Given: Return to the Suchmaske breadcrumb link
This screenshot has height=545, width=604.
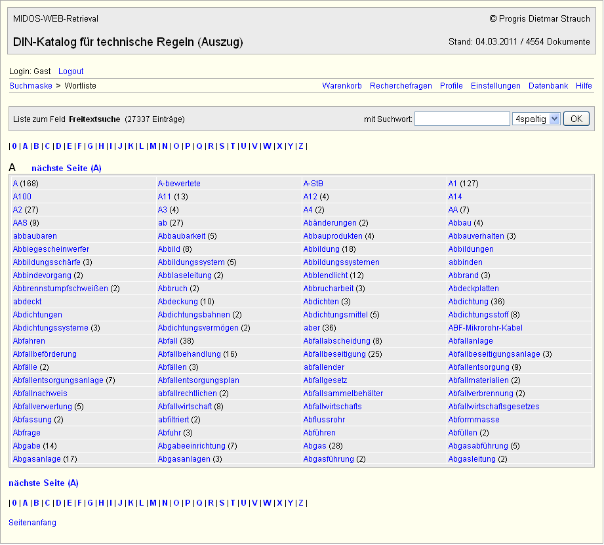Looking at the screenshot, I should (x=30, y=86).
